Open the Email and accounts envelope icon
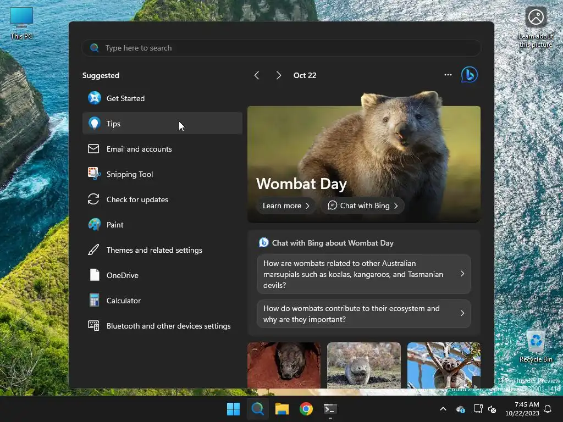The image size is (563, 422). pyautogui.click(x=93, y=148)
